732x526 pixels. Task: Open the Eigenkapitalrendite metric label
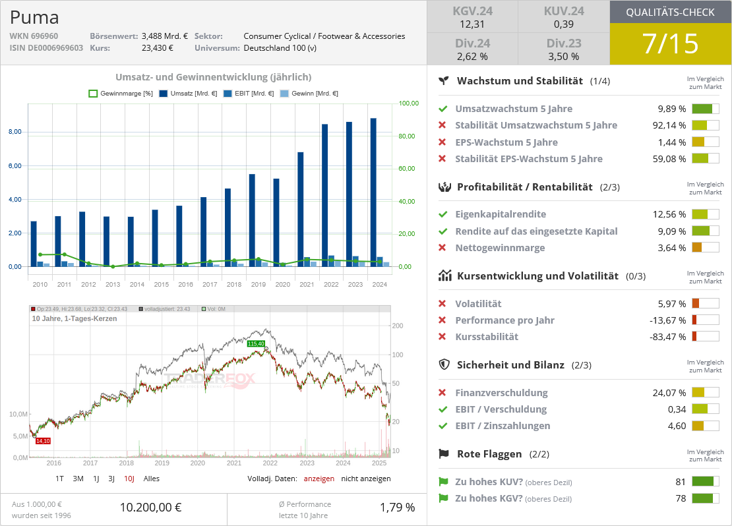tap(501, 214)
